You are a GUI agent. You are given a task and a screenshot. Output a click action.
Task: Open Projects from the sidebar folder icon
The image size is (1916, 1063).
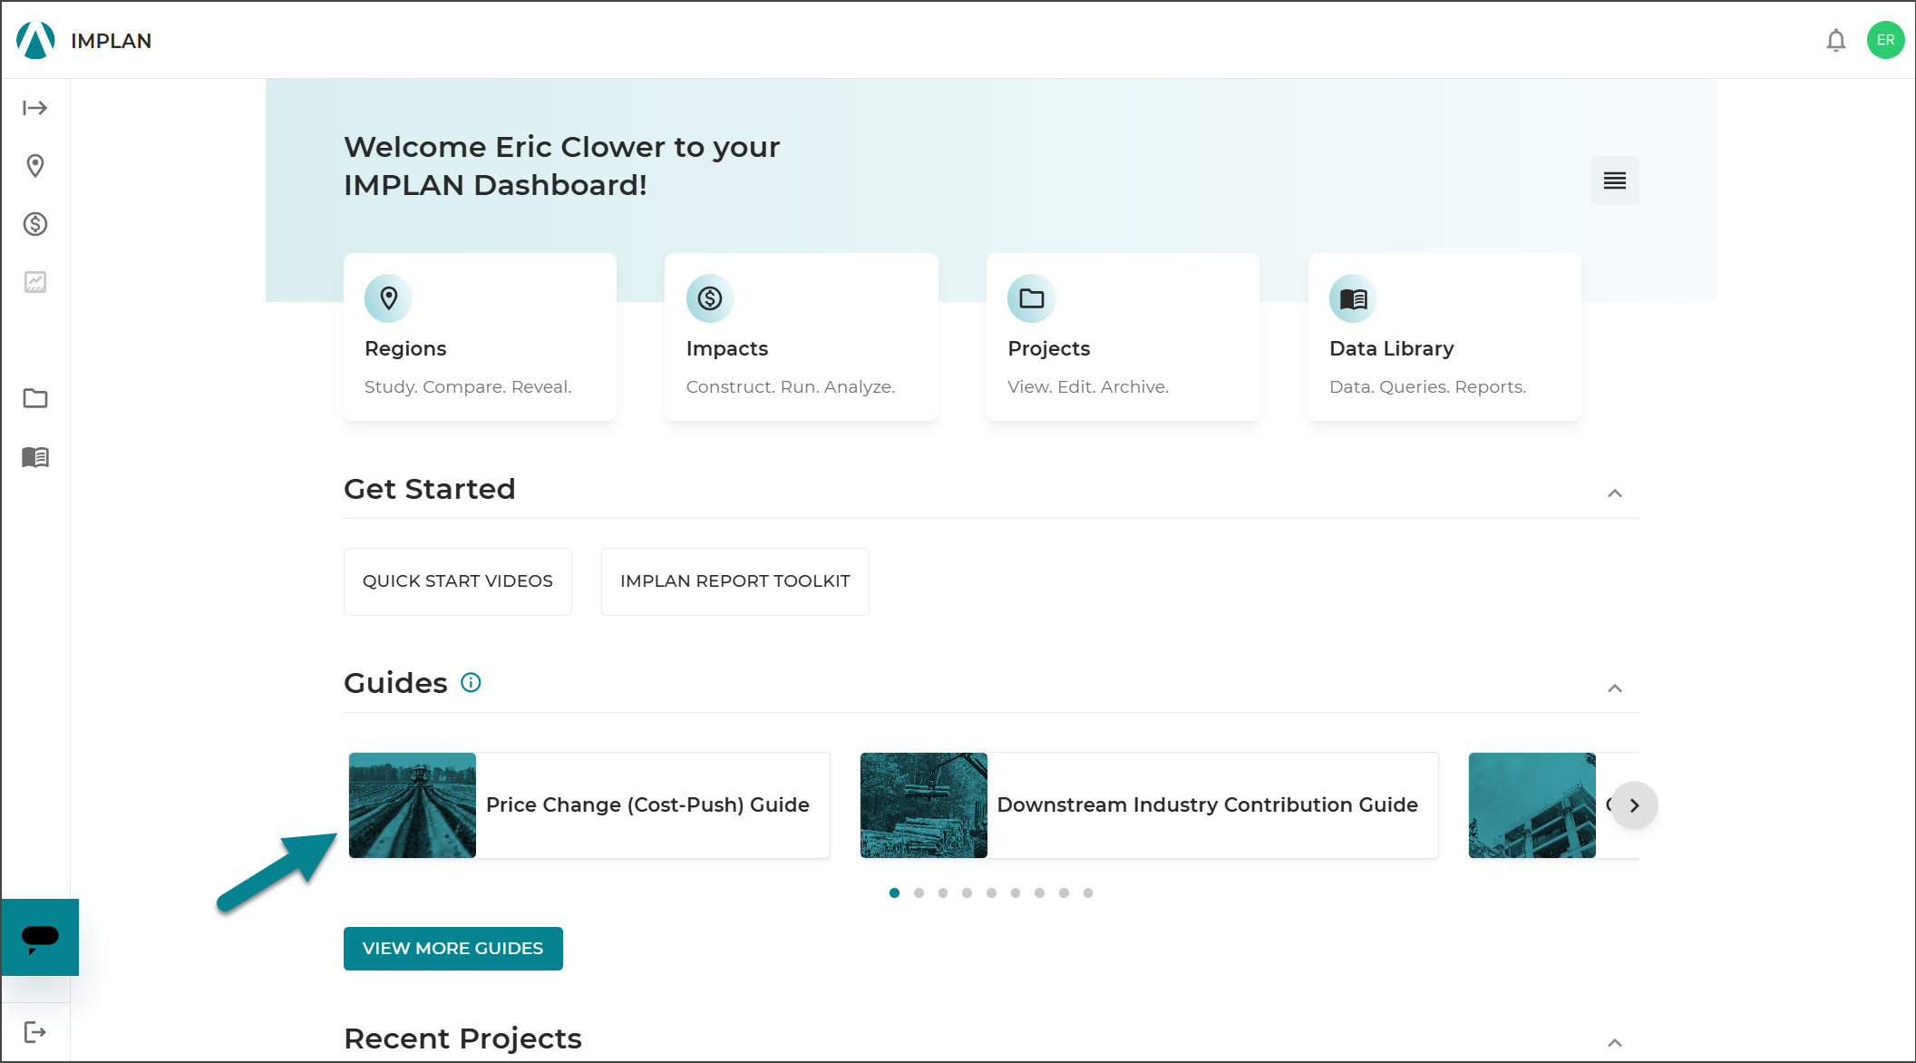click(35, 398)
